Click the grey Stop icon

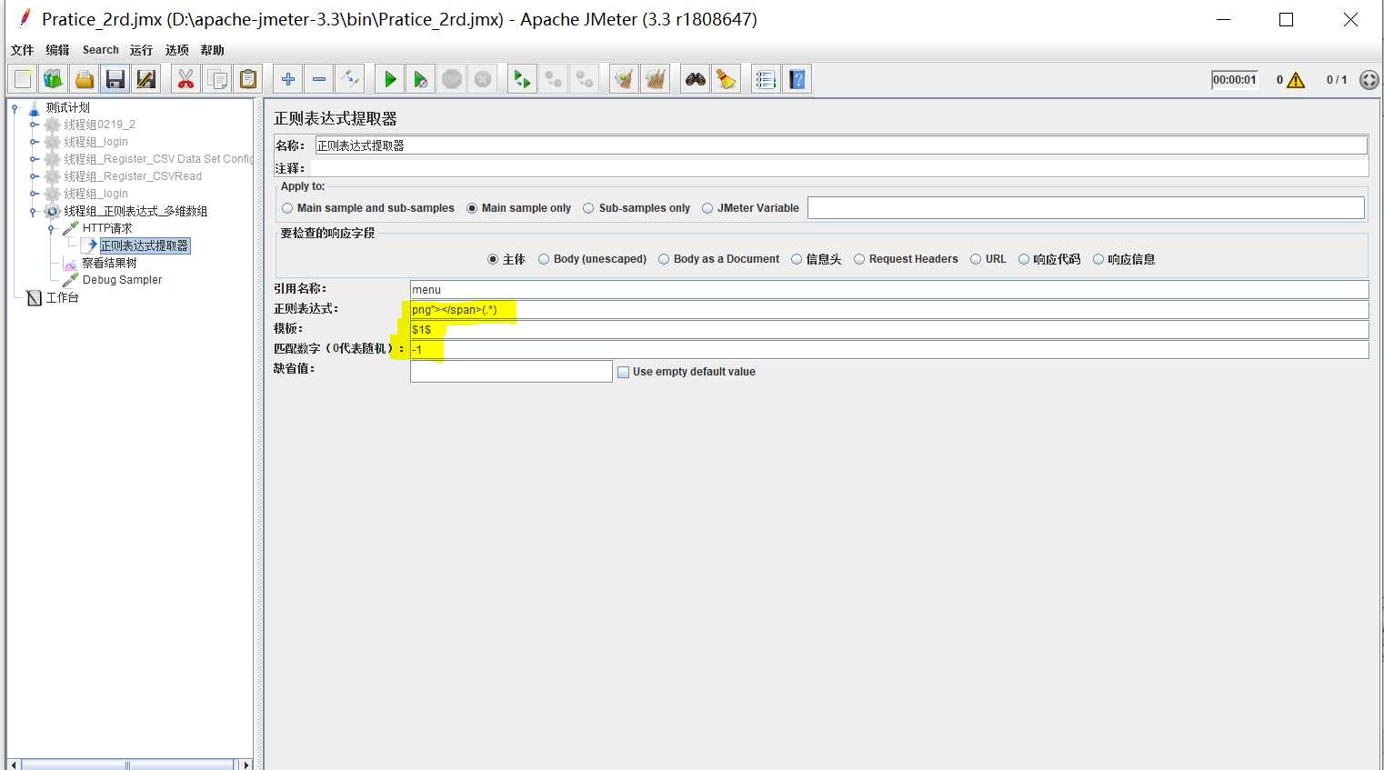(452, 79)
